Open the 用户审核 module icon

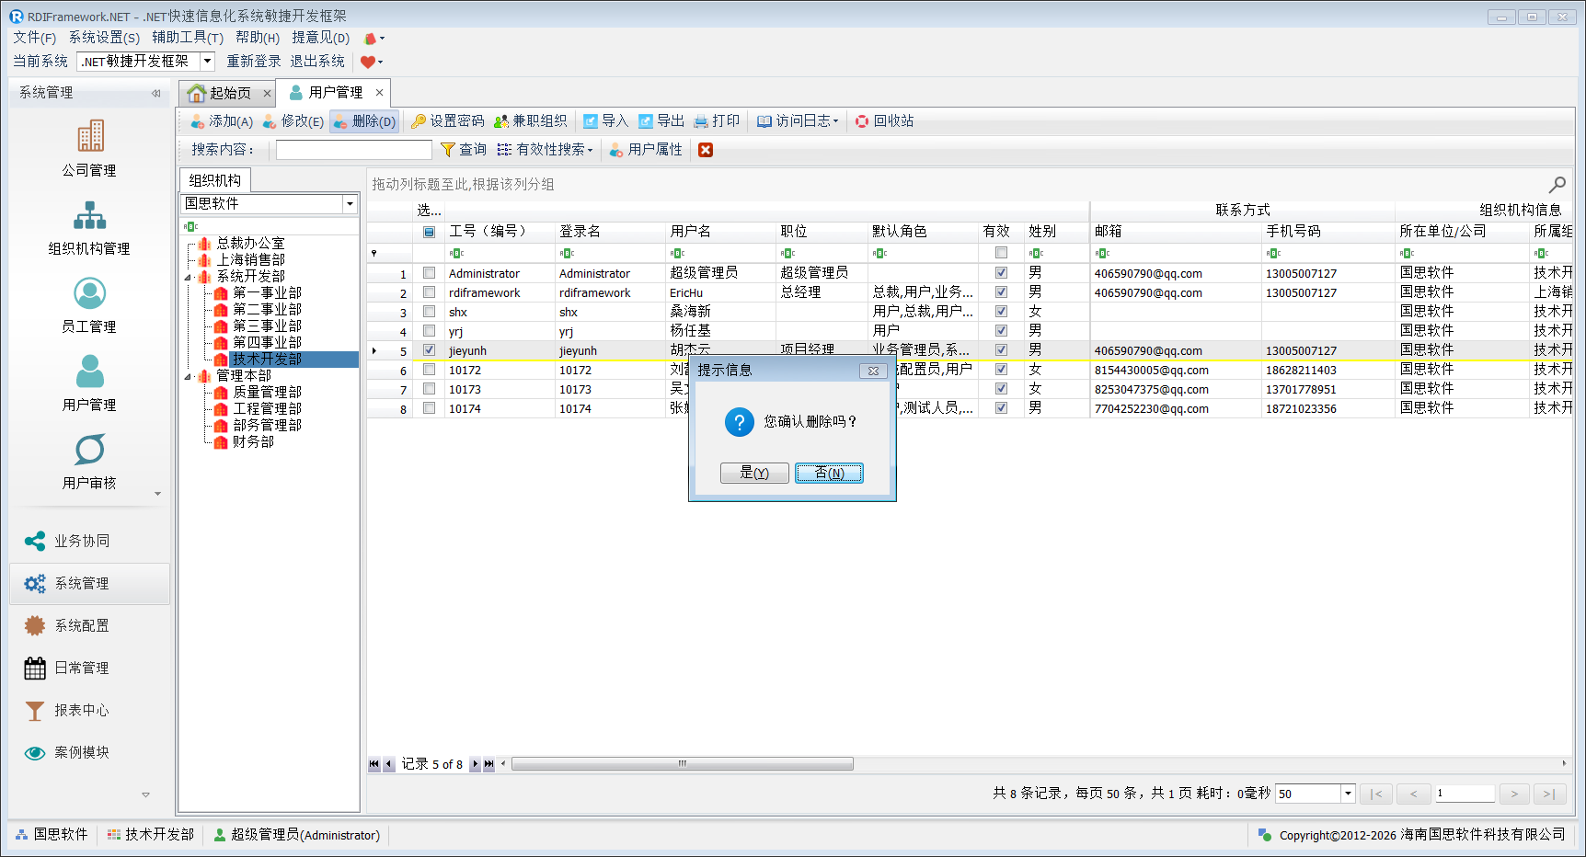click(x=89, y=451)
